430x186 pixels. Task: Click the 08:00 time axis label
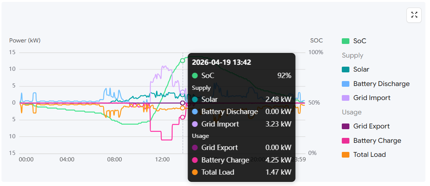[114, 159]
